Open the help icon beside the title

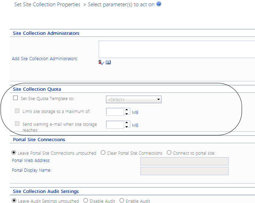tap(159, 5)
